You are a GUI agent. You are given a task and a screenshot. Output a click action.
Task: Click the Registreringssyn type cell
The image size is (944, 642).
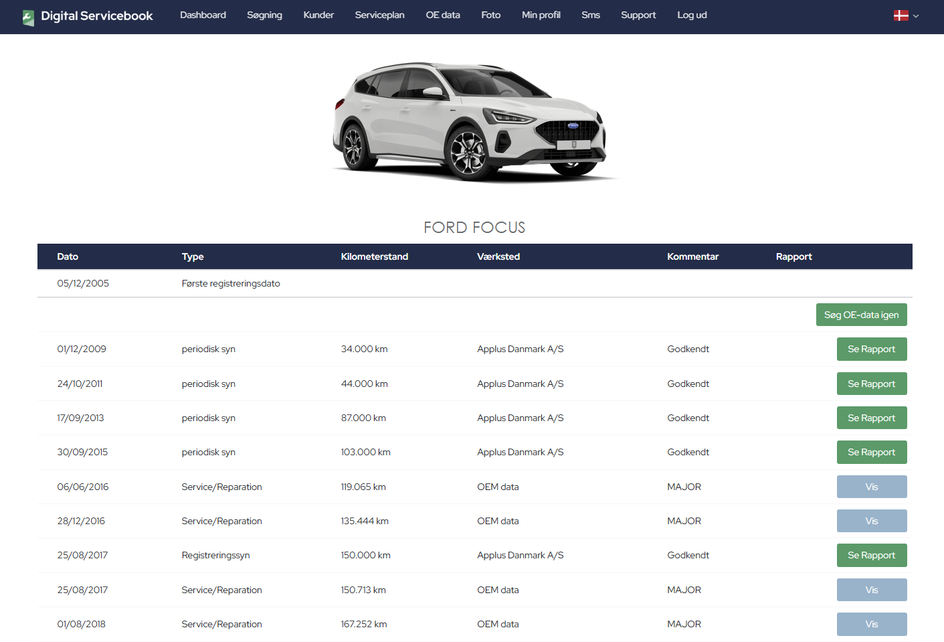215,555
